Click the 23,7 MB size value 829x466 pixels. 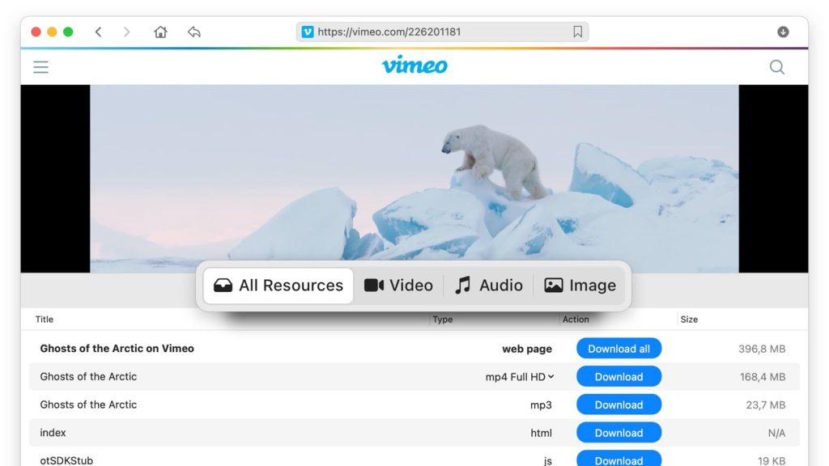pyautogui.click(x=766, y=405)
